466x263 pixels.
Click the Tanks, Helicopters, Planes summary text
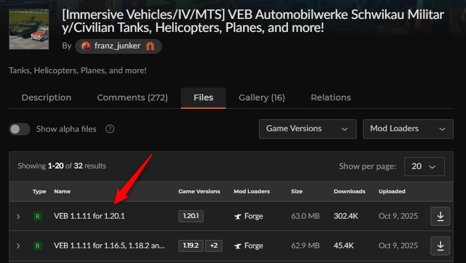77,71
